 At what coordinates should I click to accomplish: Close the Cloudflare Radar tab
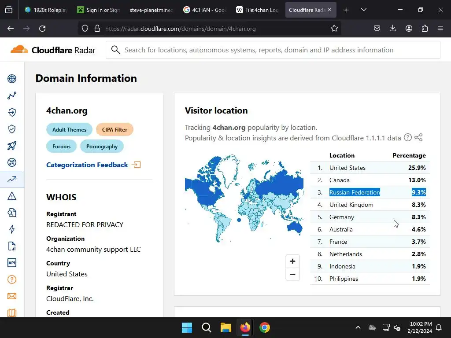coord(329,10)
